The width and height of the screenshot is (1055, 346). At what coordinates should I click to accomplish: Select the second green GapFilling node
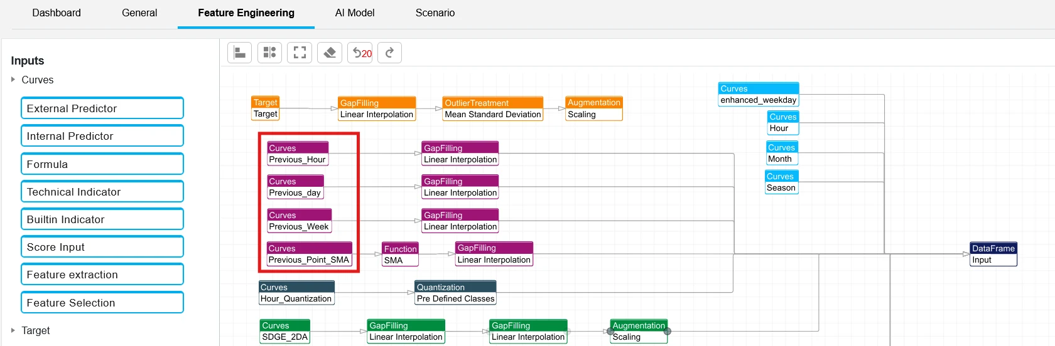(529, 331)
